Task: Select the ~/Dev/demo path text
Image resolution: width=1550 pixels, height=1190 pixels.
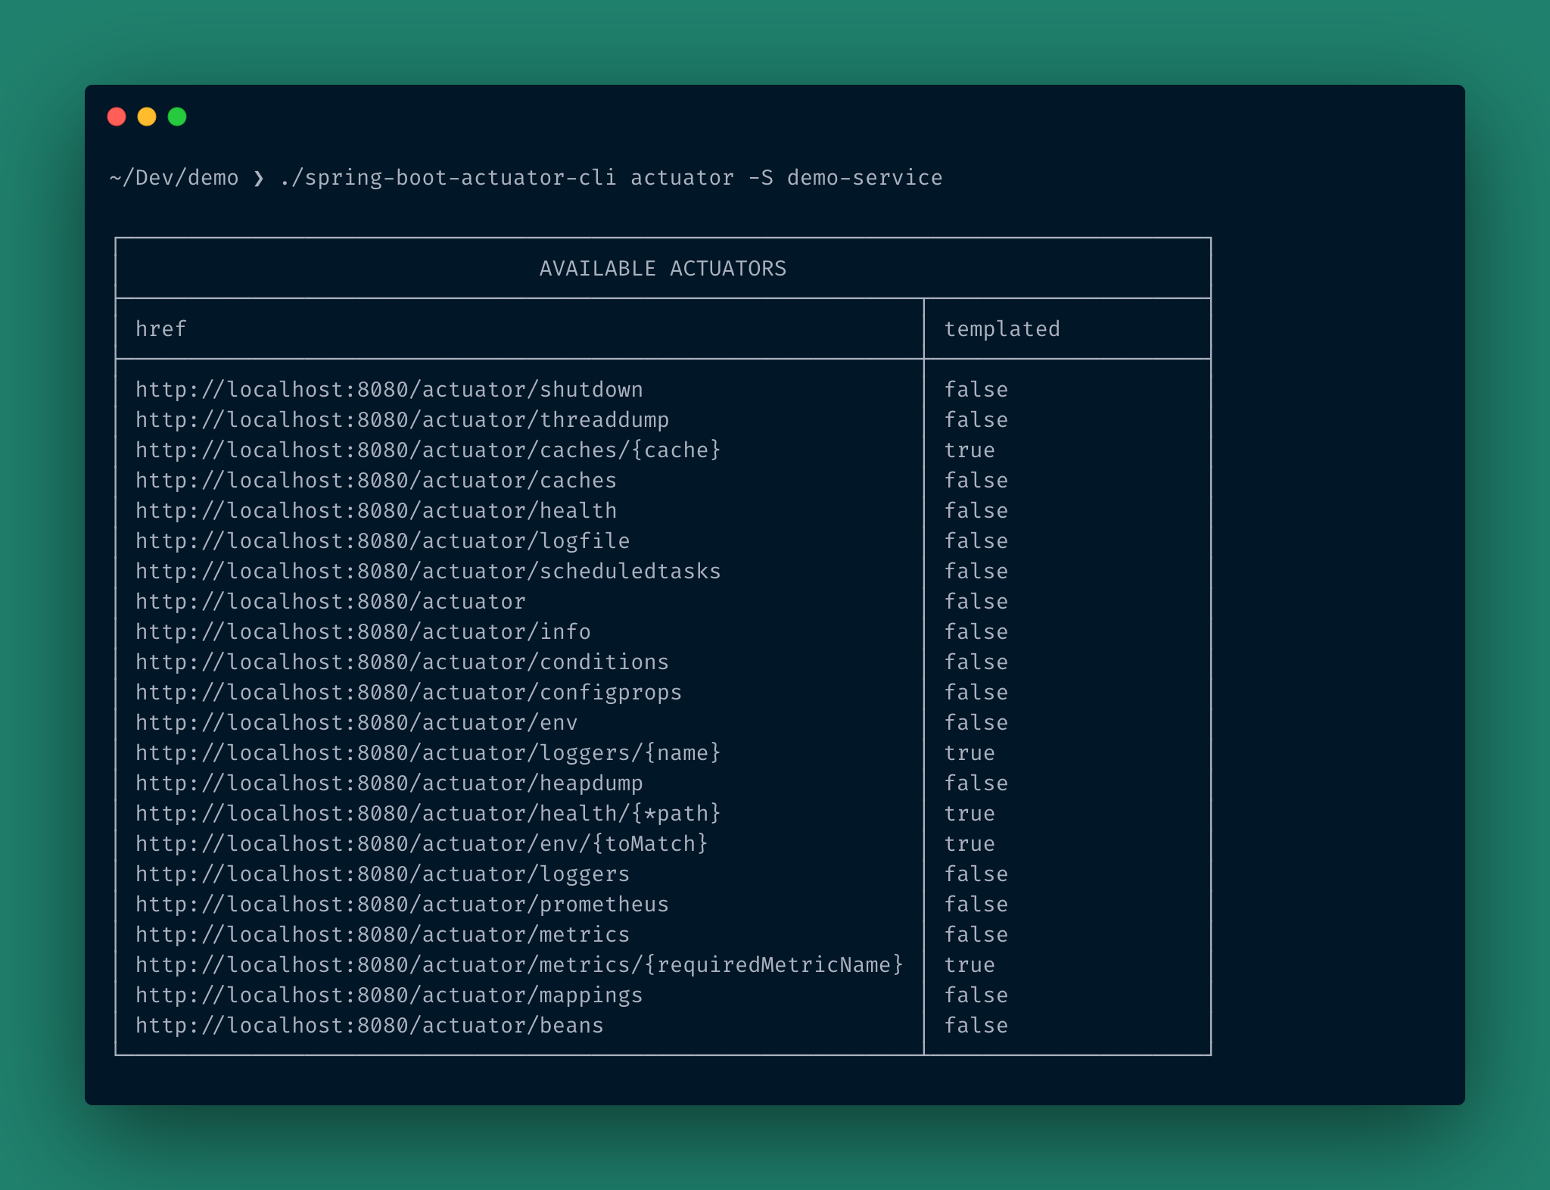Action: [173, 177]
